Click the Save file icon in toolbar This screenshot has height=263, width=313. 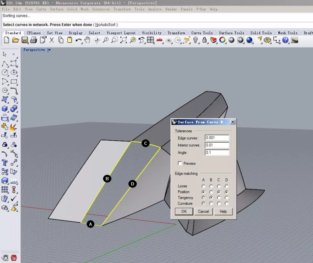tap(25, 40)
